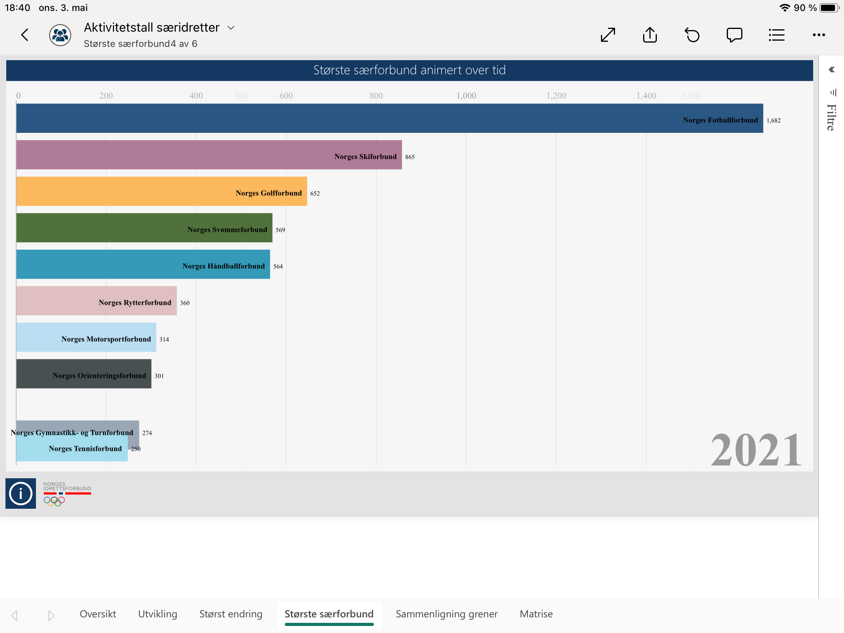Open the comments bubble icon
This screenshot has width=844, height=633.
(735, 35)
